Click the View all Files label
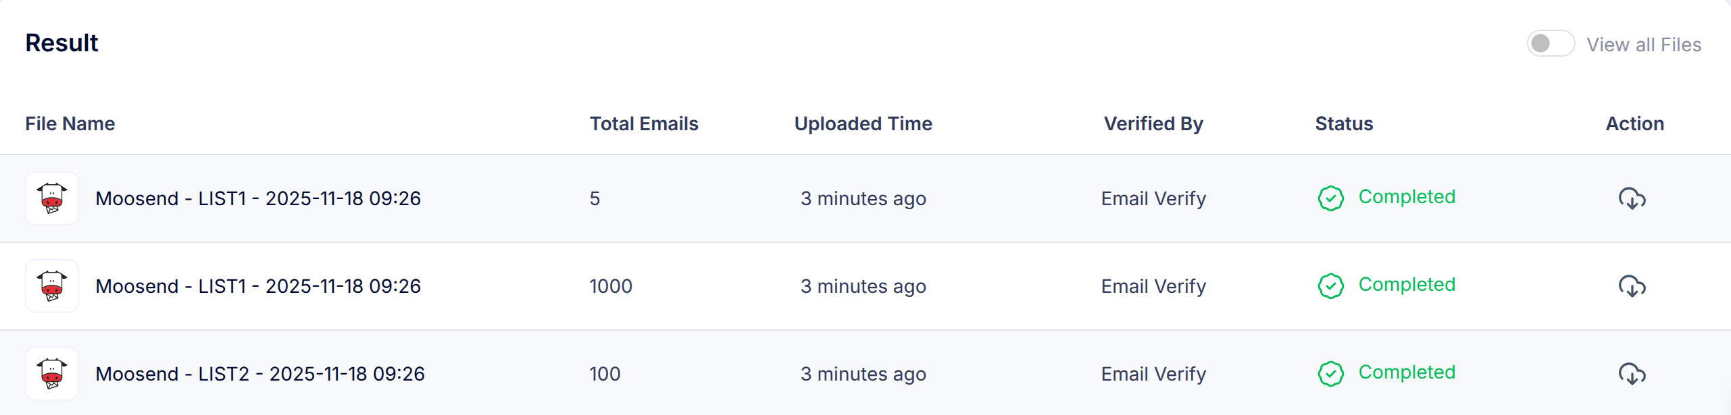The width and height of the screenshot is (1731, 415). tap(1643, 45)
